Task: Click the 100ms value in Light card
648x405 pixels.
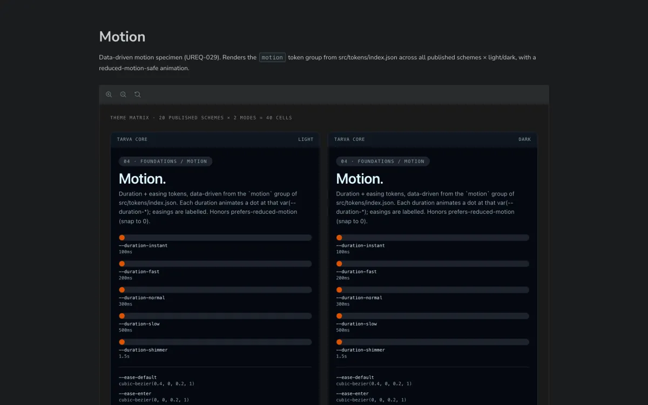Action: tap(125, 252)
